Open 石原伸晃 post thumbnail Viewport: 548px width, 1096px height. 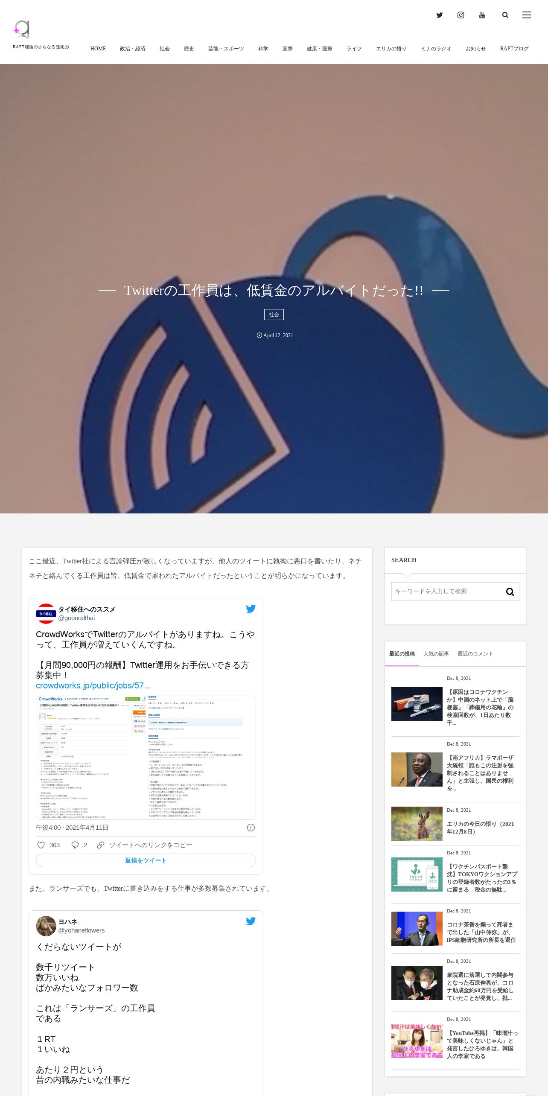click(x=417, y=983)
